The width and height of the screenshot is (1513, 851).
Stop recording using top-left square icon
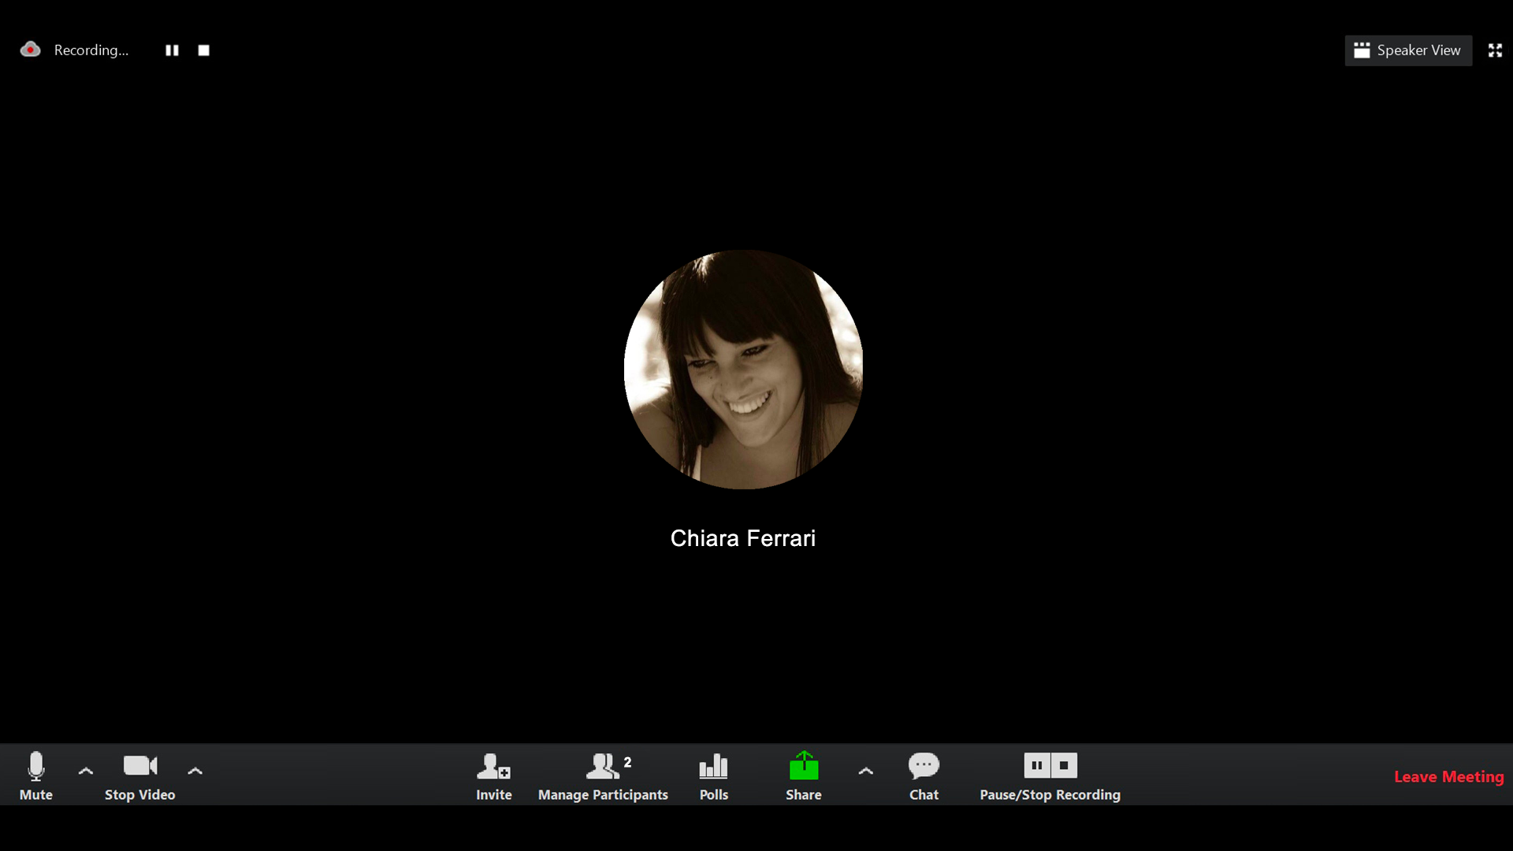click(203, 50)
